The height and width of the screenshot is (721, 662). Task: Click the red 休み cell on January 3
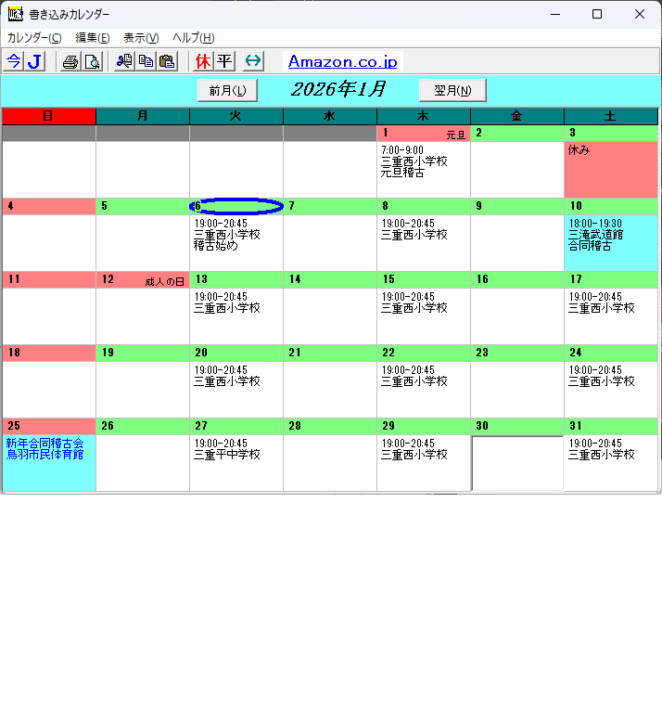click(x=611, y=169)
